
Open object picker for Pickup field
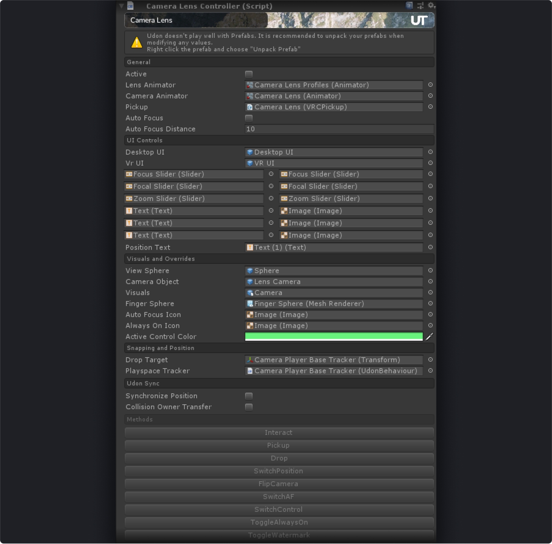point(430,107)
